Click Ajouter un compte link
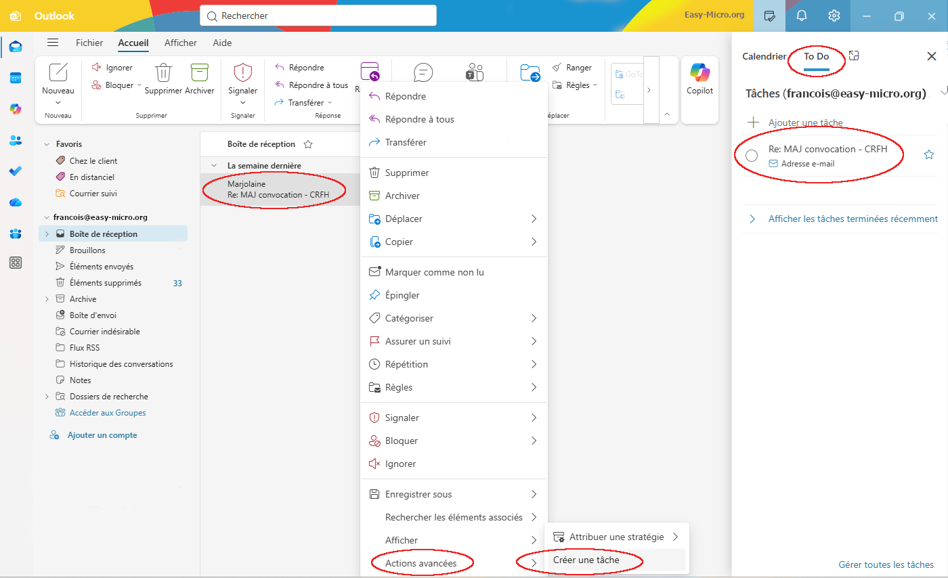Screen dimensions: 948x578 pos(102,435)
